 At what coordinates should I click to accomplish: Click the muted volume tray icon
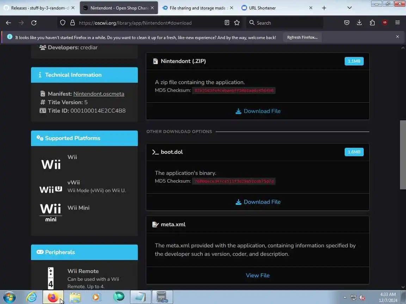point(362,298)
